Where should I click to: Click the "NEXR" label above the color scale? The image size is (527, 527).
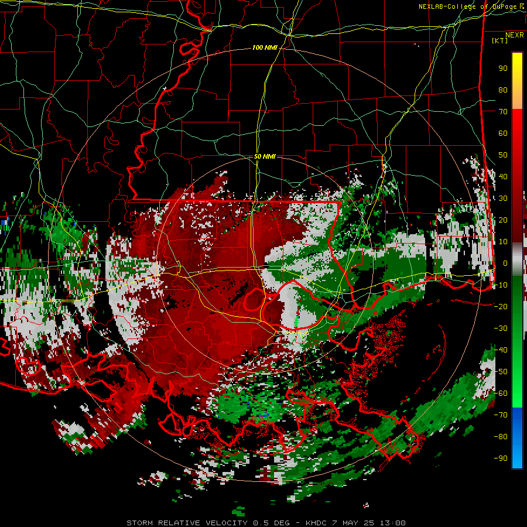coord(515,35)
